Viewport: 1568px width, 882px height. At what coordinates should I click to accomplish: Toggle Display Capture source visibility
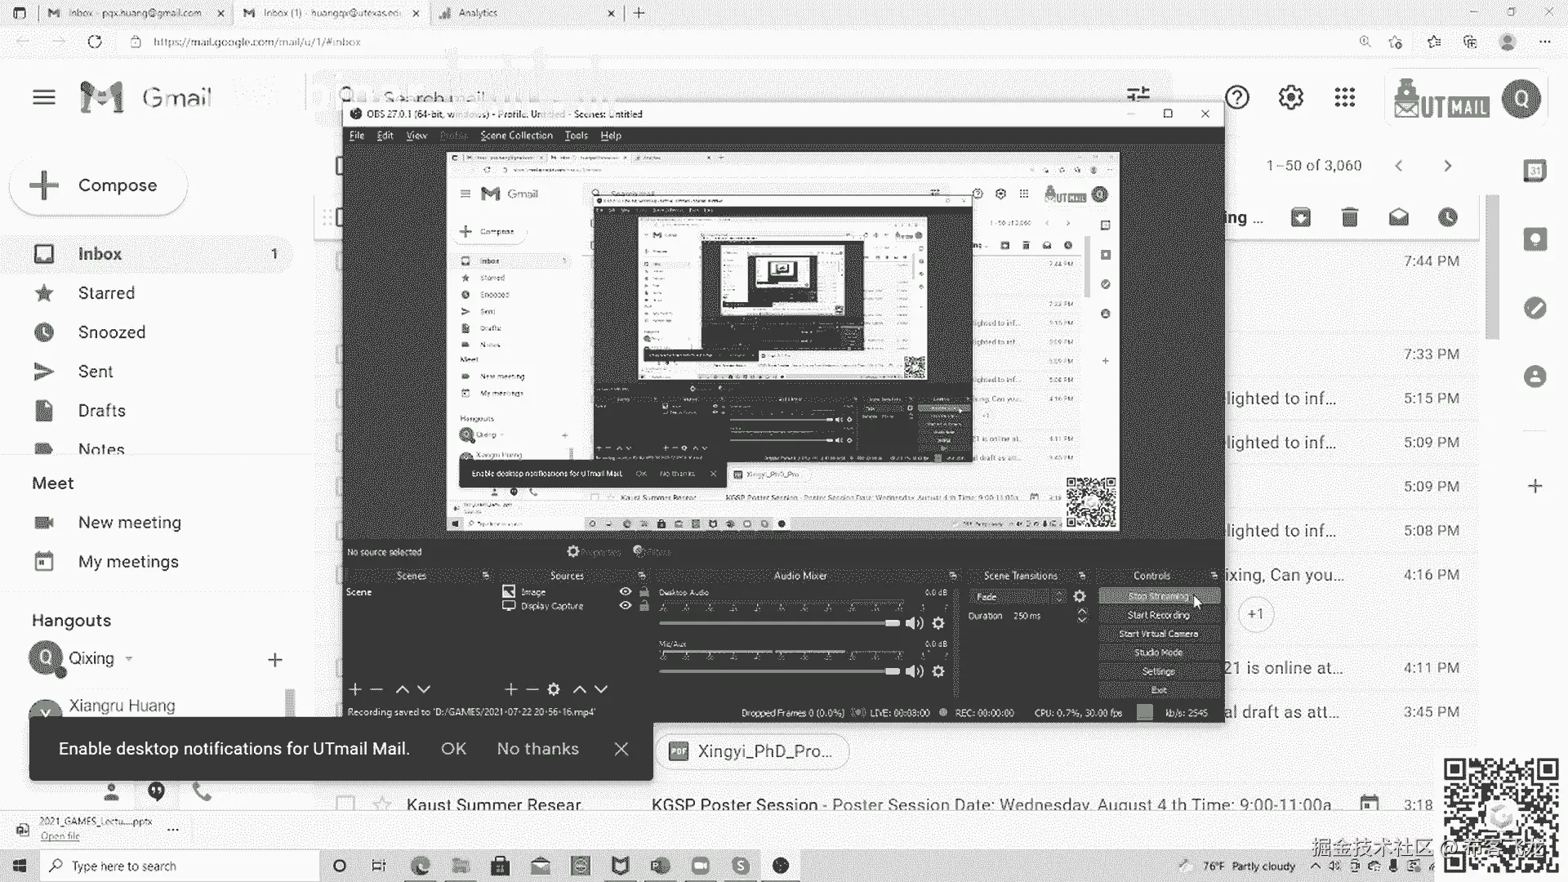pyautogui.click(x=626, y=606)
